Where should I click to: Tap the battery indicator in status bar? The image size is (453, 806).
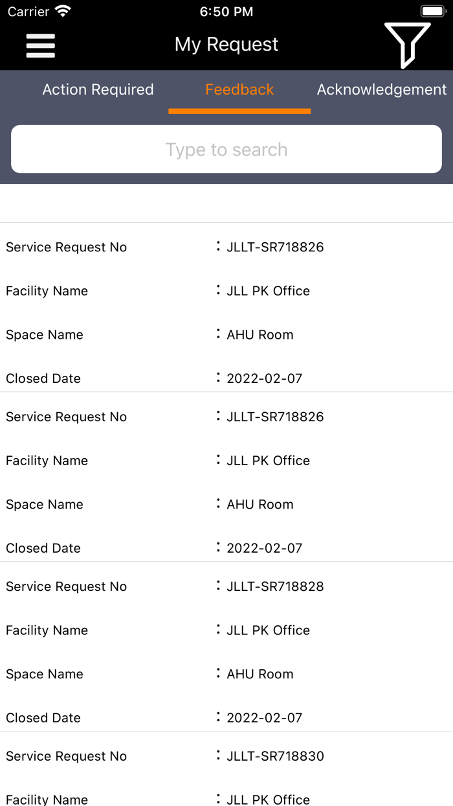point(432,9)
